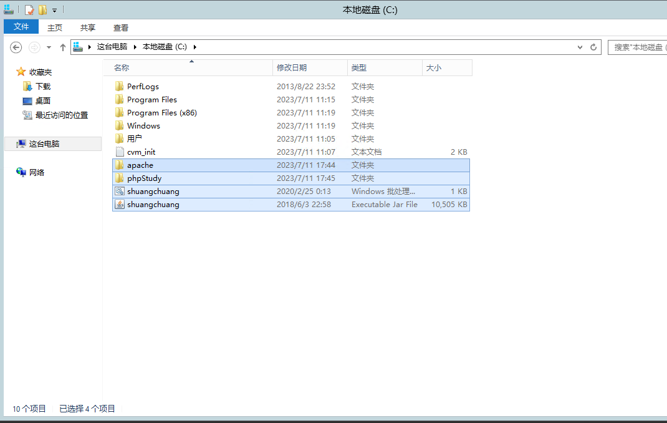667x423 pixels.
Task: Click the New Folder icon in title bar
Action: point(42,10)
